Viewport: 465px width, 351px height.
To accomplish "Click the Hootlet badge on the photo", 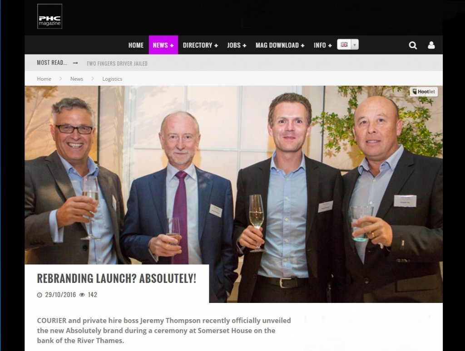I will click(x=424, y=92).
